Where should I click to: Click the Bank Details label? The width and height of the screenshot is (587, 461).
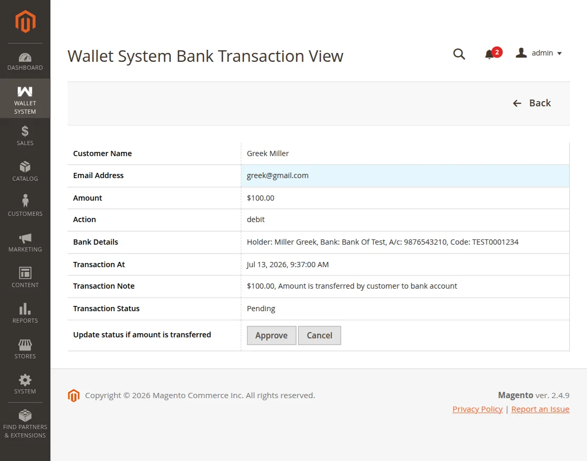[x=95, y=242]
